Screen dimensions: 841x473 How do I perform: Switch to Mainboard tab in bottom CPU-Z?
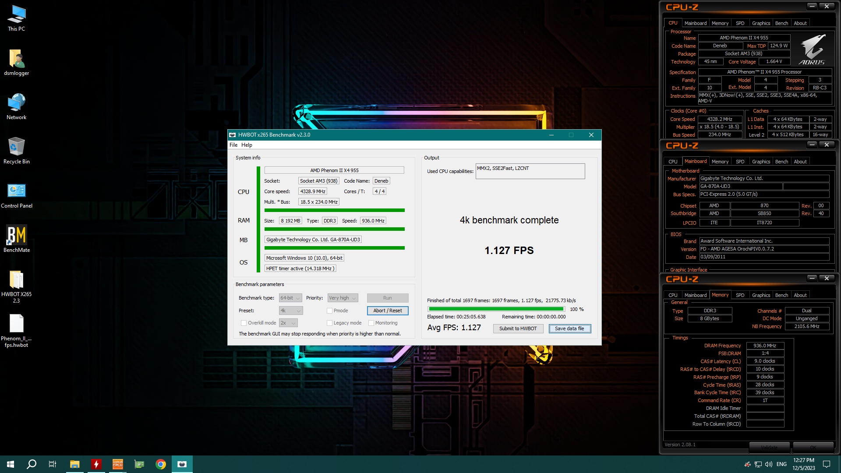[695, 295]
